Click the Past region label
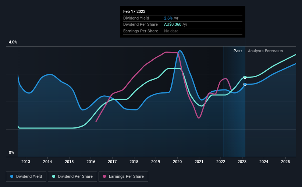 click(238, 51)
